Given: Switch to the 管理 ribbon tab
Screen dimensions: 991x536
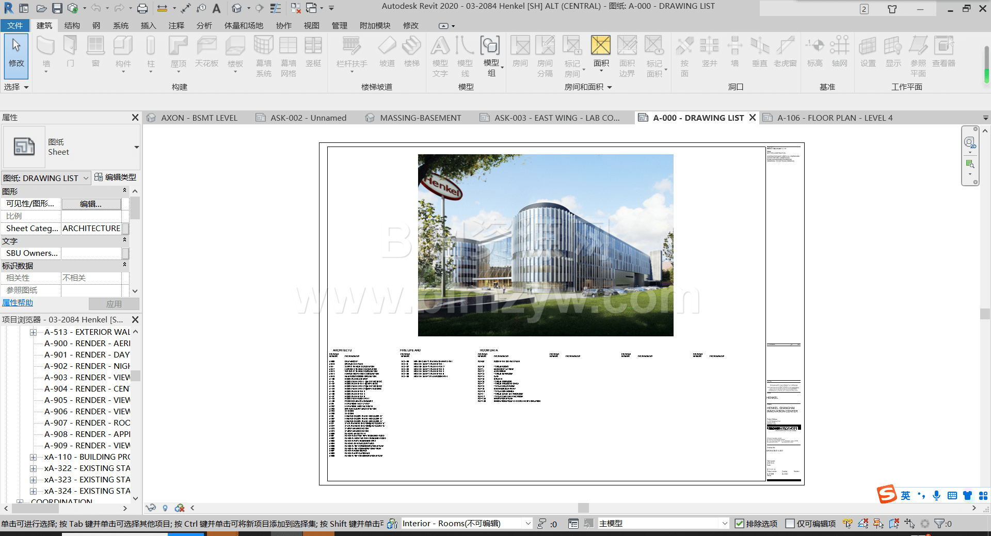Looking at the screenshot, I should tap(339, 25).
